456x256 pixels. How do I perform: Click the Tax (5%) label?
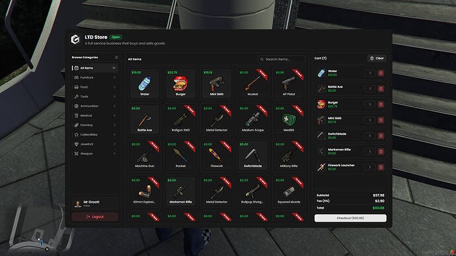coord(323,201)
